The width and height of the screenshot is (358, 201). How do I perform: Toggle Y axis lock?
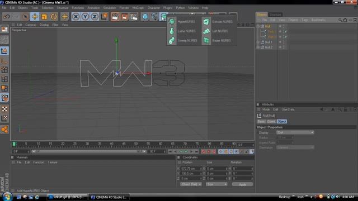85,16
